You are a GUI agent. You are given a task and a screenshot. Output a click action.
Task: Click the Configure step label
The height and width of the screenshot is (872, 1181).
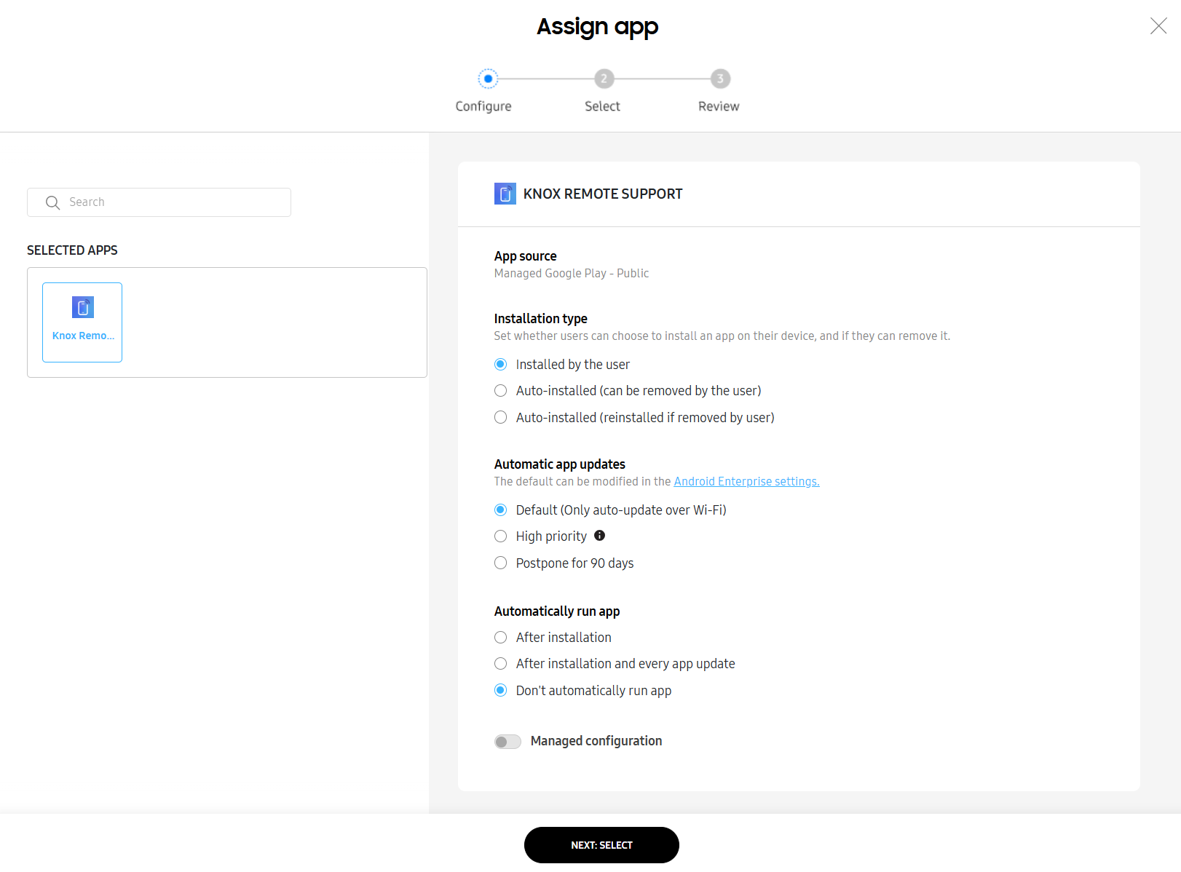(483, 106)
